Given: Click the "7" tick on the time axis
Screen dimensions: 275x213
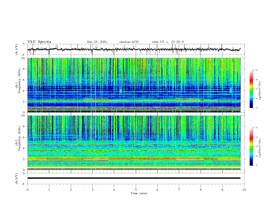Looking at the screenshot, I should [x=179, y=190].
